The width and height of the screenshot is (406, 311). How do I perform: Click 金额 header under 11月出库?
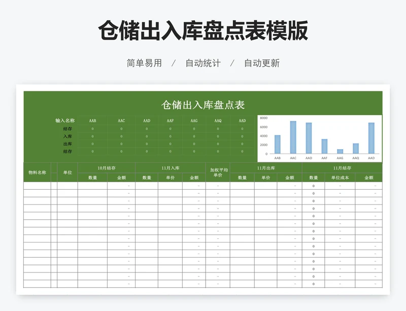click(289, 178)
